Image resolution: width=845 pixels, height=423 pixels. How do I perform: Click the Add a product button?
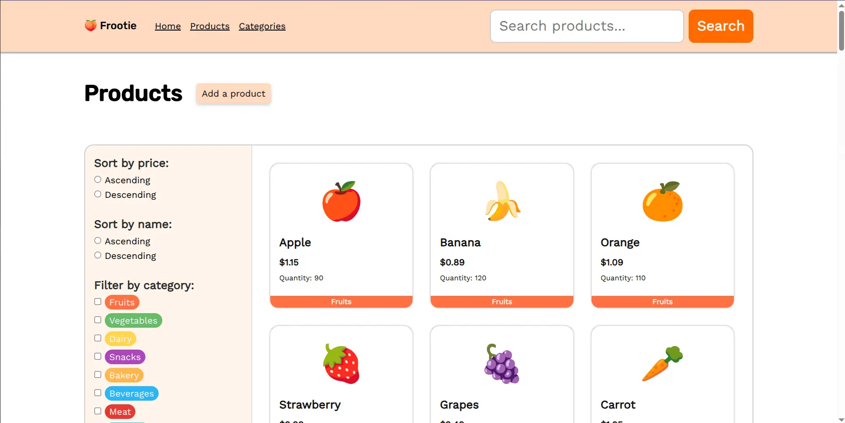tap(233, 93)
